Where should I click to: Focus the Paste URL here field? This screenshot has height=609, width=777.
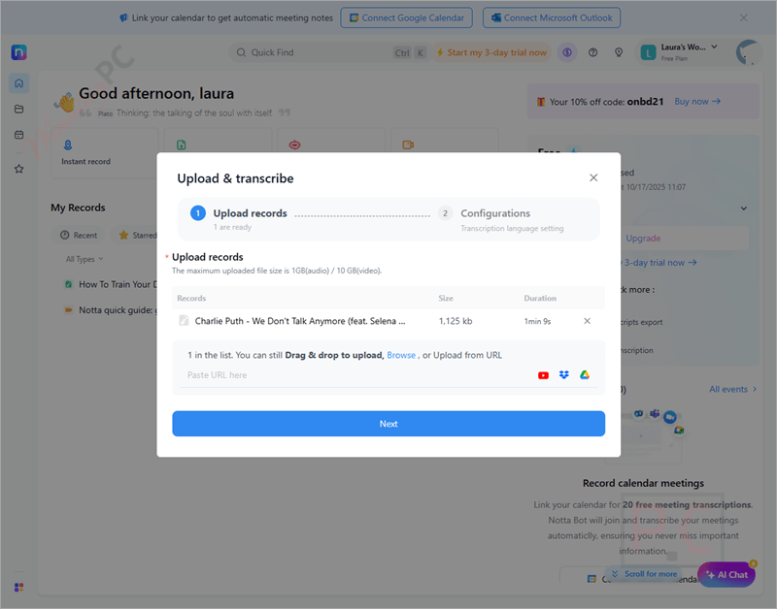356,375
